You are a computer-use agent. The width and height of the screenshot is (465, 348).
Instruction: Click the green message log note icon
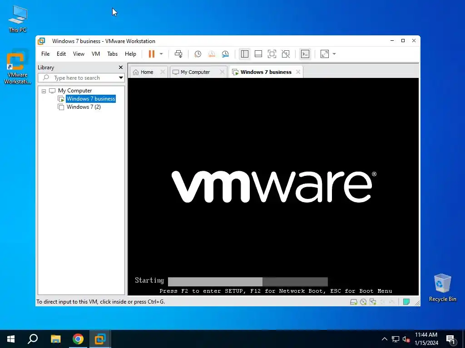[x=406, y=302]
